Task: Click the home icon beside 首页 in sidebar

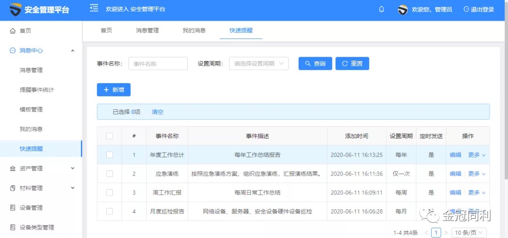Action: pyautogui.click(x=13, y=31)
